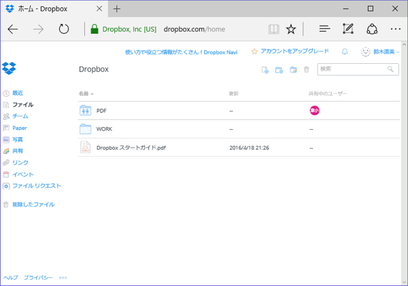
Task: Click the Dropbox heading title
Action: [94, 69]
